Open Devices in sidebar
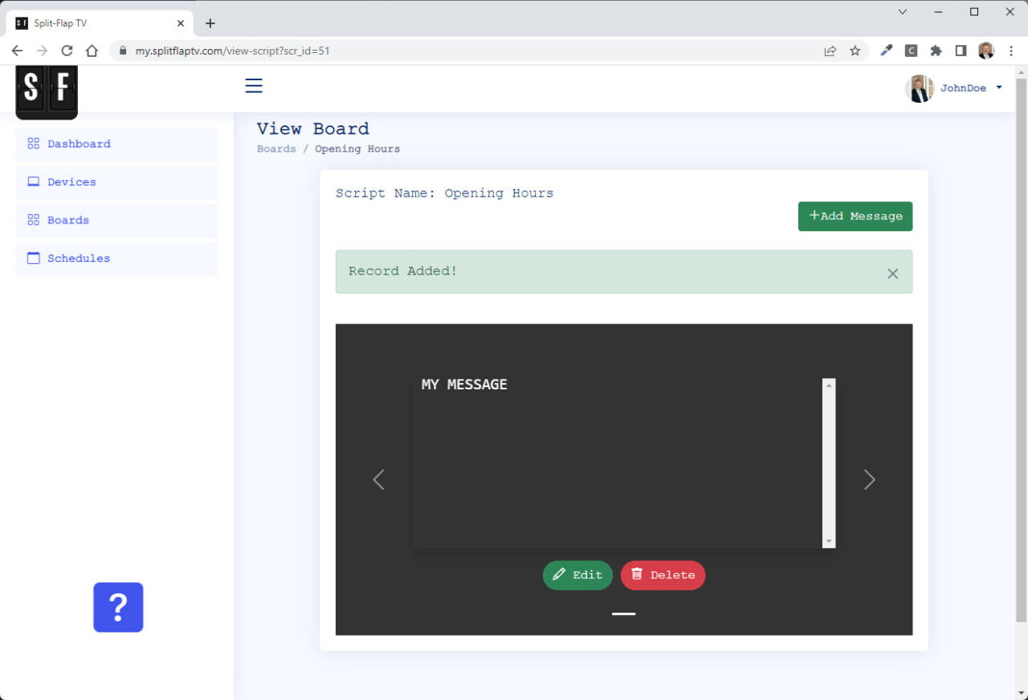 point(71,182)
